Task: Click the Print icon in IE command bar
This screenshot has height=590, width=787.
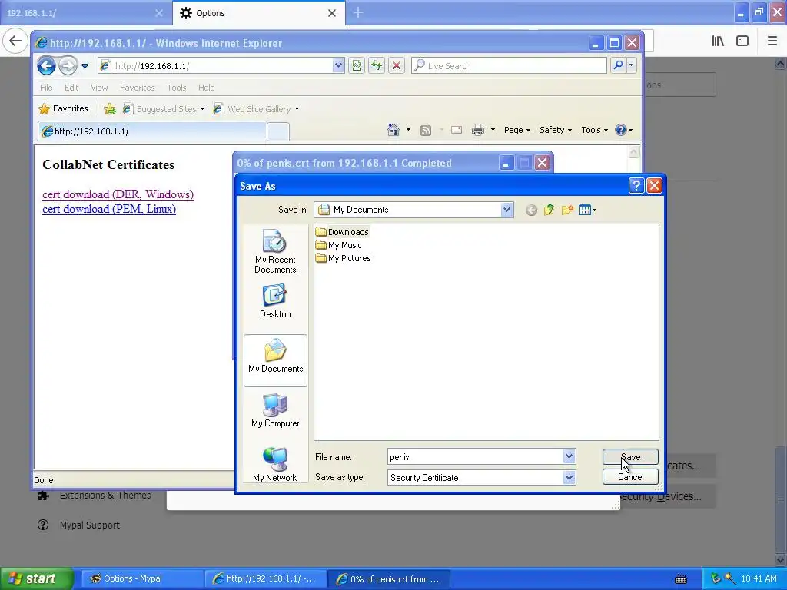Action: click(478, 130)
